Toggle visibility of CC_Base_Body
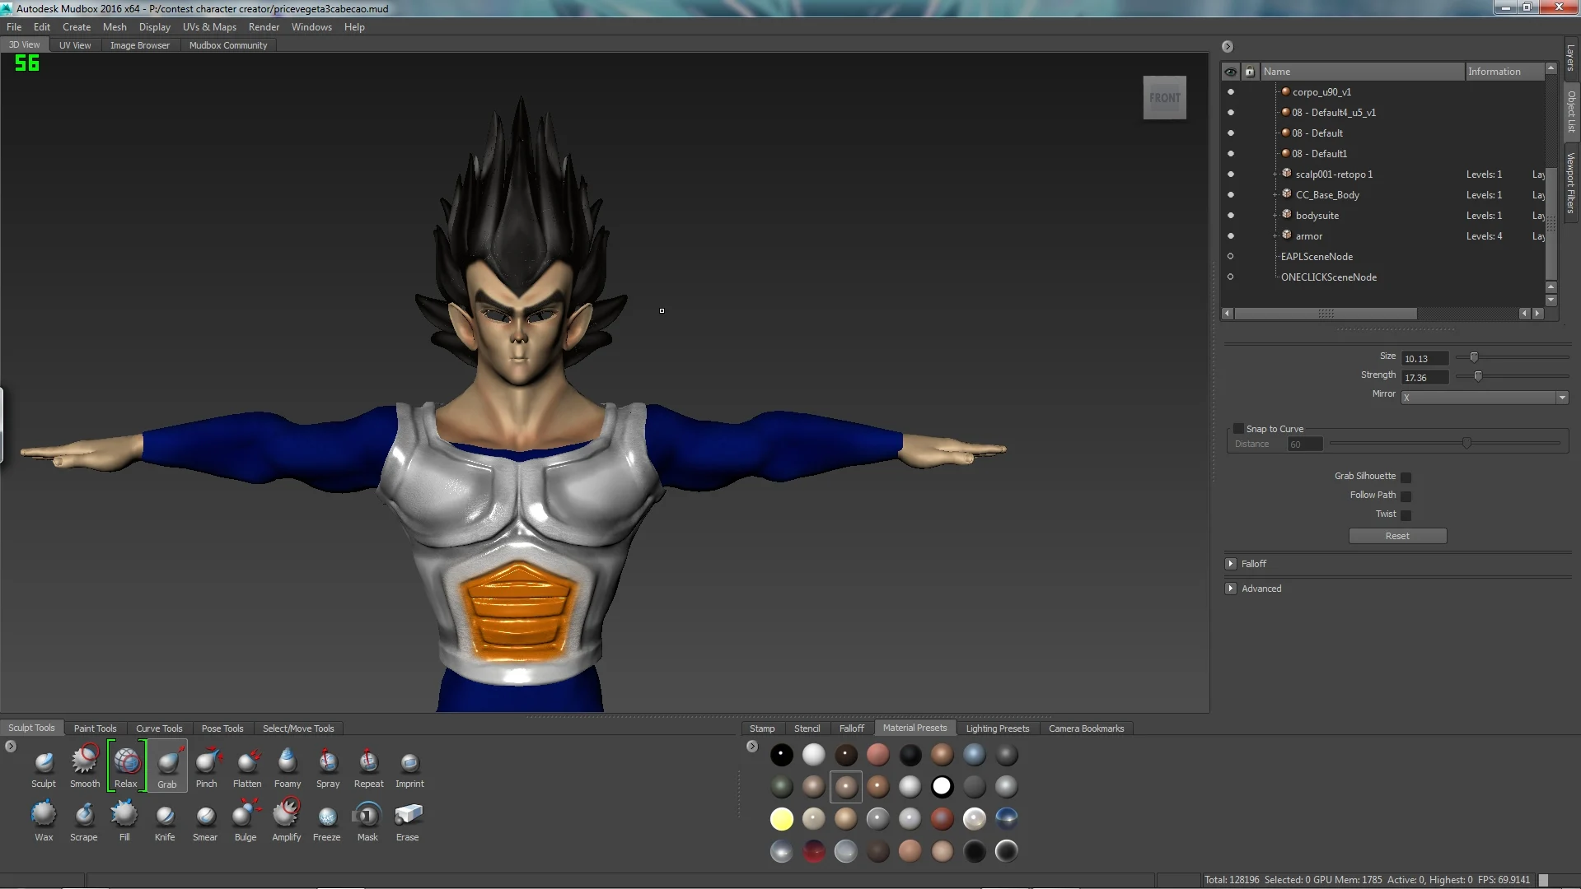The image size is (1581, 889). [x=1230, y=195]
